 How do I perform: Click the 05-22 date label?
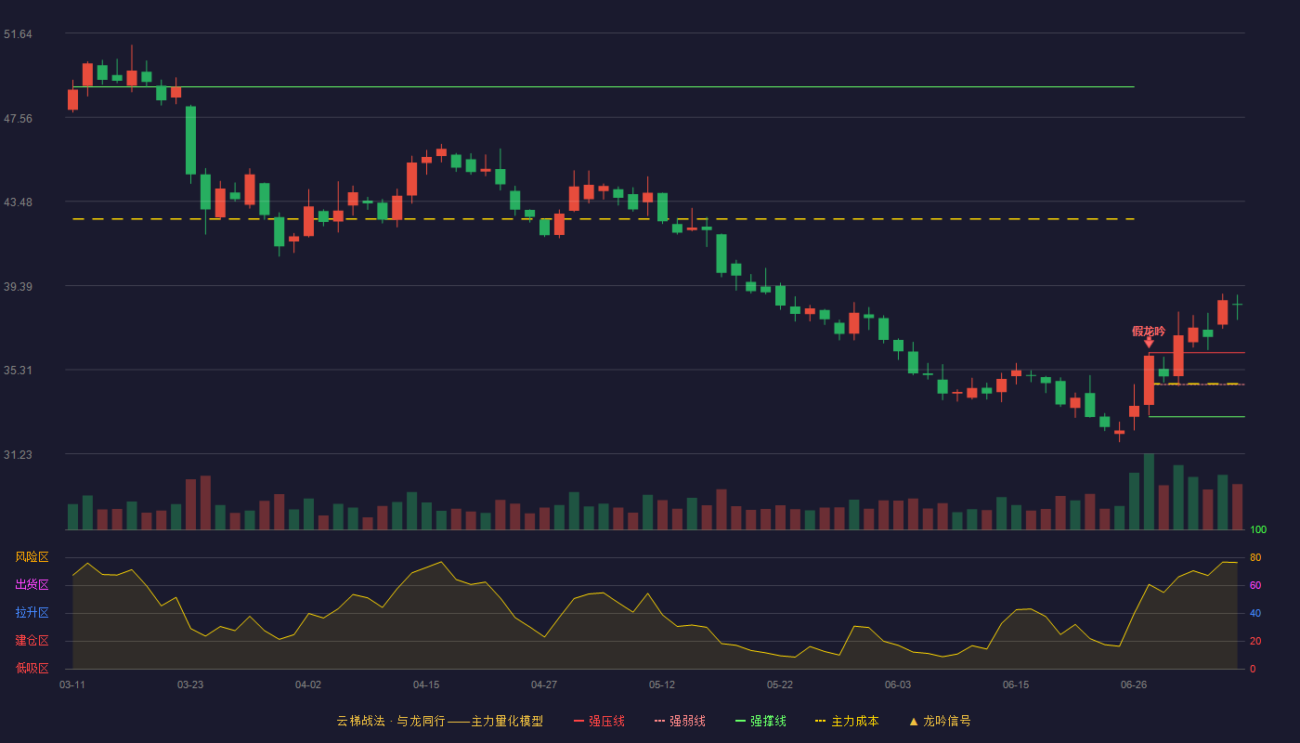[780, 684]
